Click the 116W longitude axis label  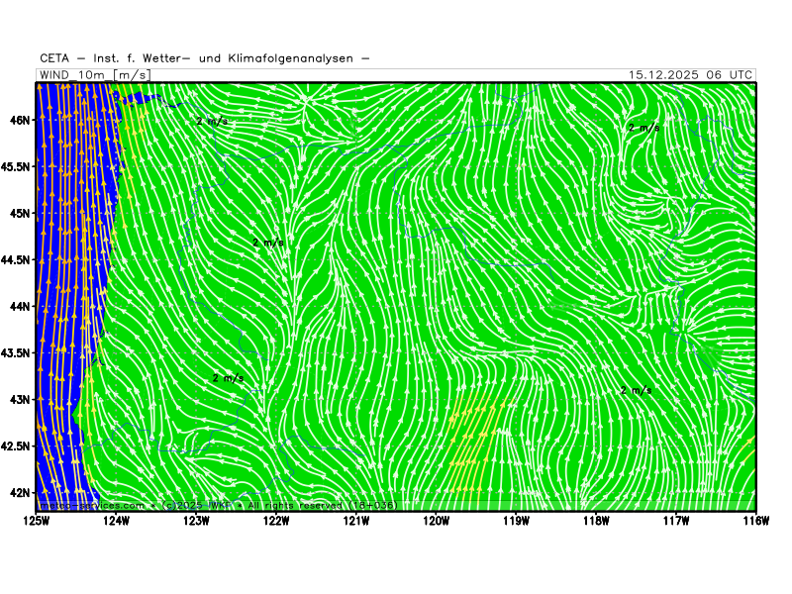pos(754,520)
